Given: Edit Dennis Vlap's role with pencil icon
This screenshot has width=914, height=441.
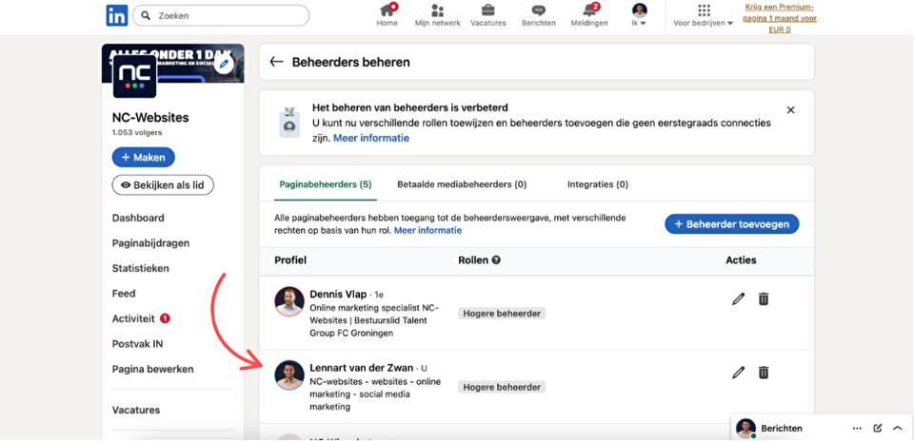Looking at the screenshot, I should click(738, 298).
